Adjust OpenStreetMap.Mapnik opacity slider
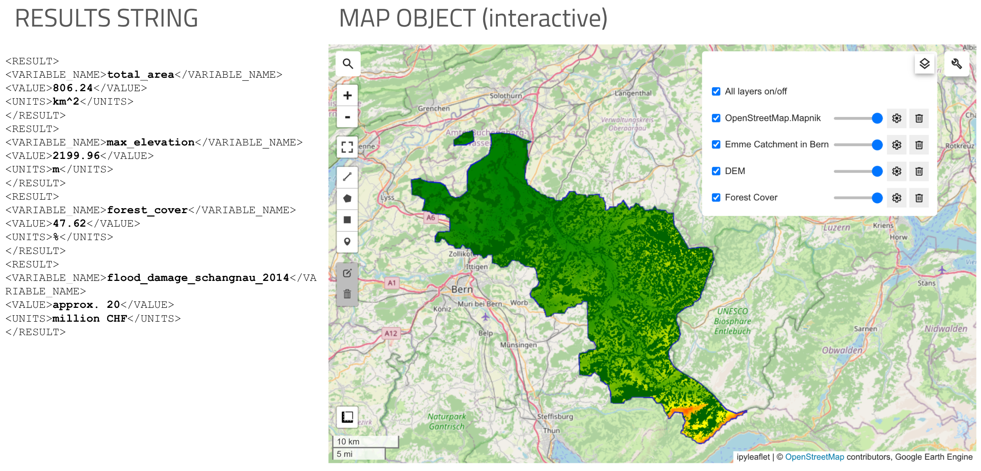 [x=858, y=118]
